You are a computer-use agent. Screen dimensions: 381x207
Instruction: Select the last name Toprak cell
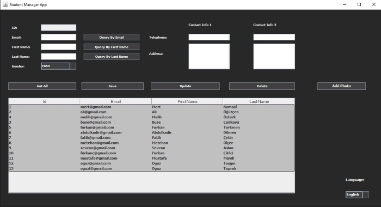click(259, 168)
